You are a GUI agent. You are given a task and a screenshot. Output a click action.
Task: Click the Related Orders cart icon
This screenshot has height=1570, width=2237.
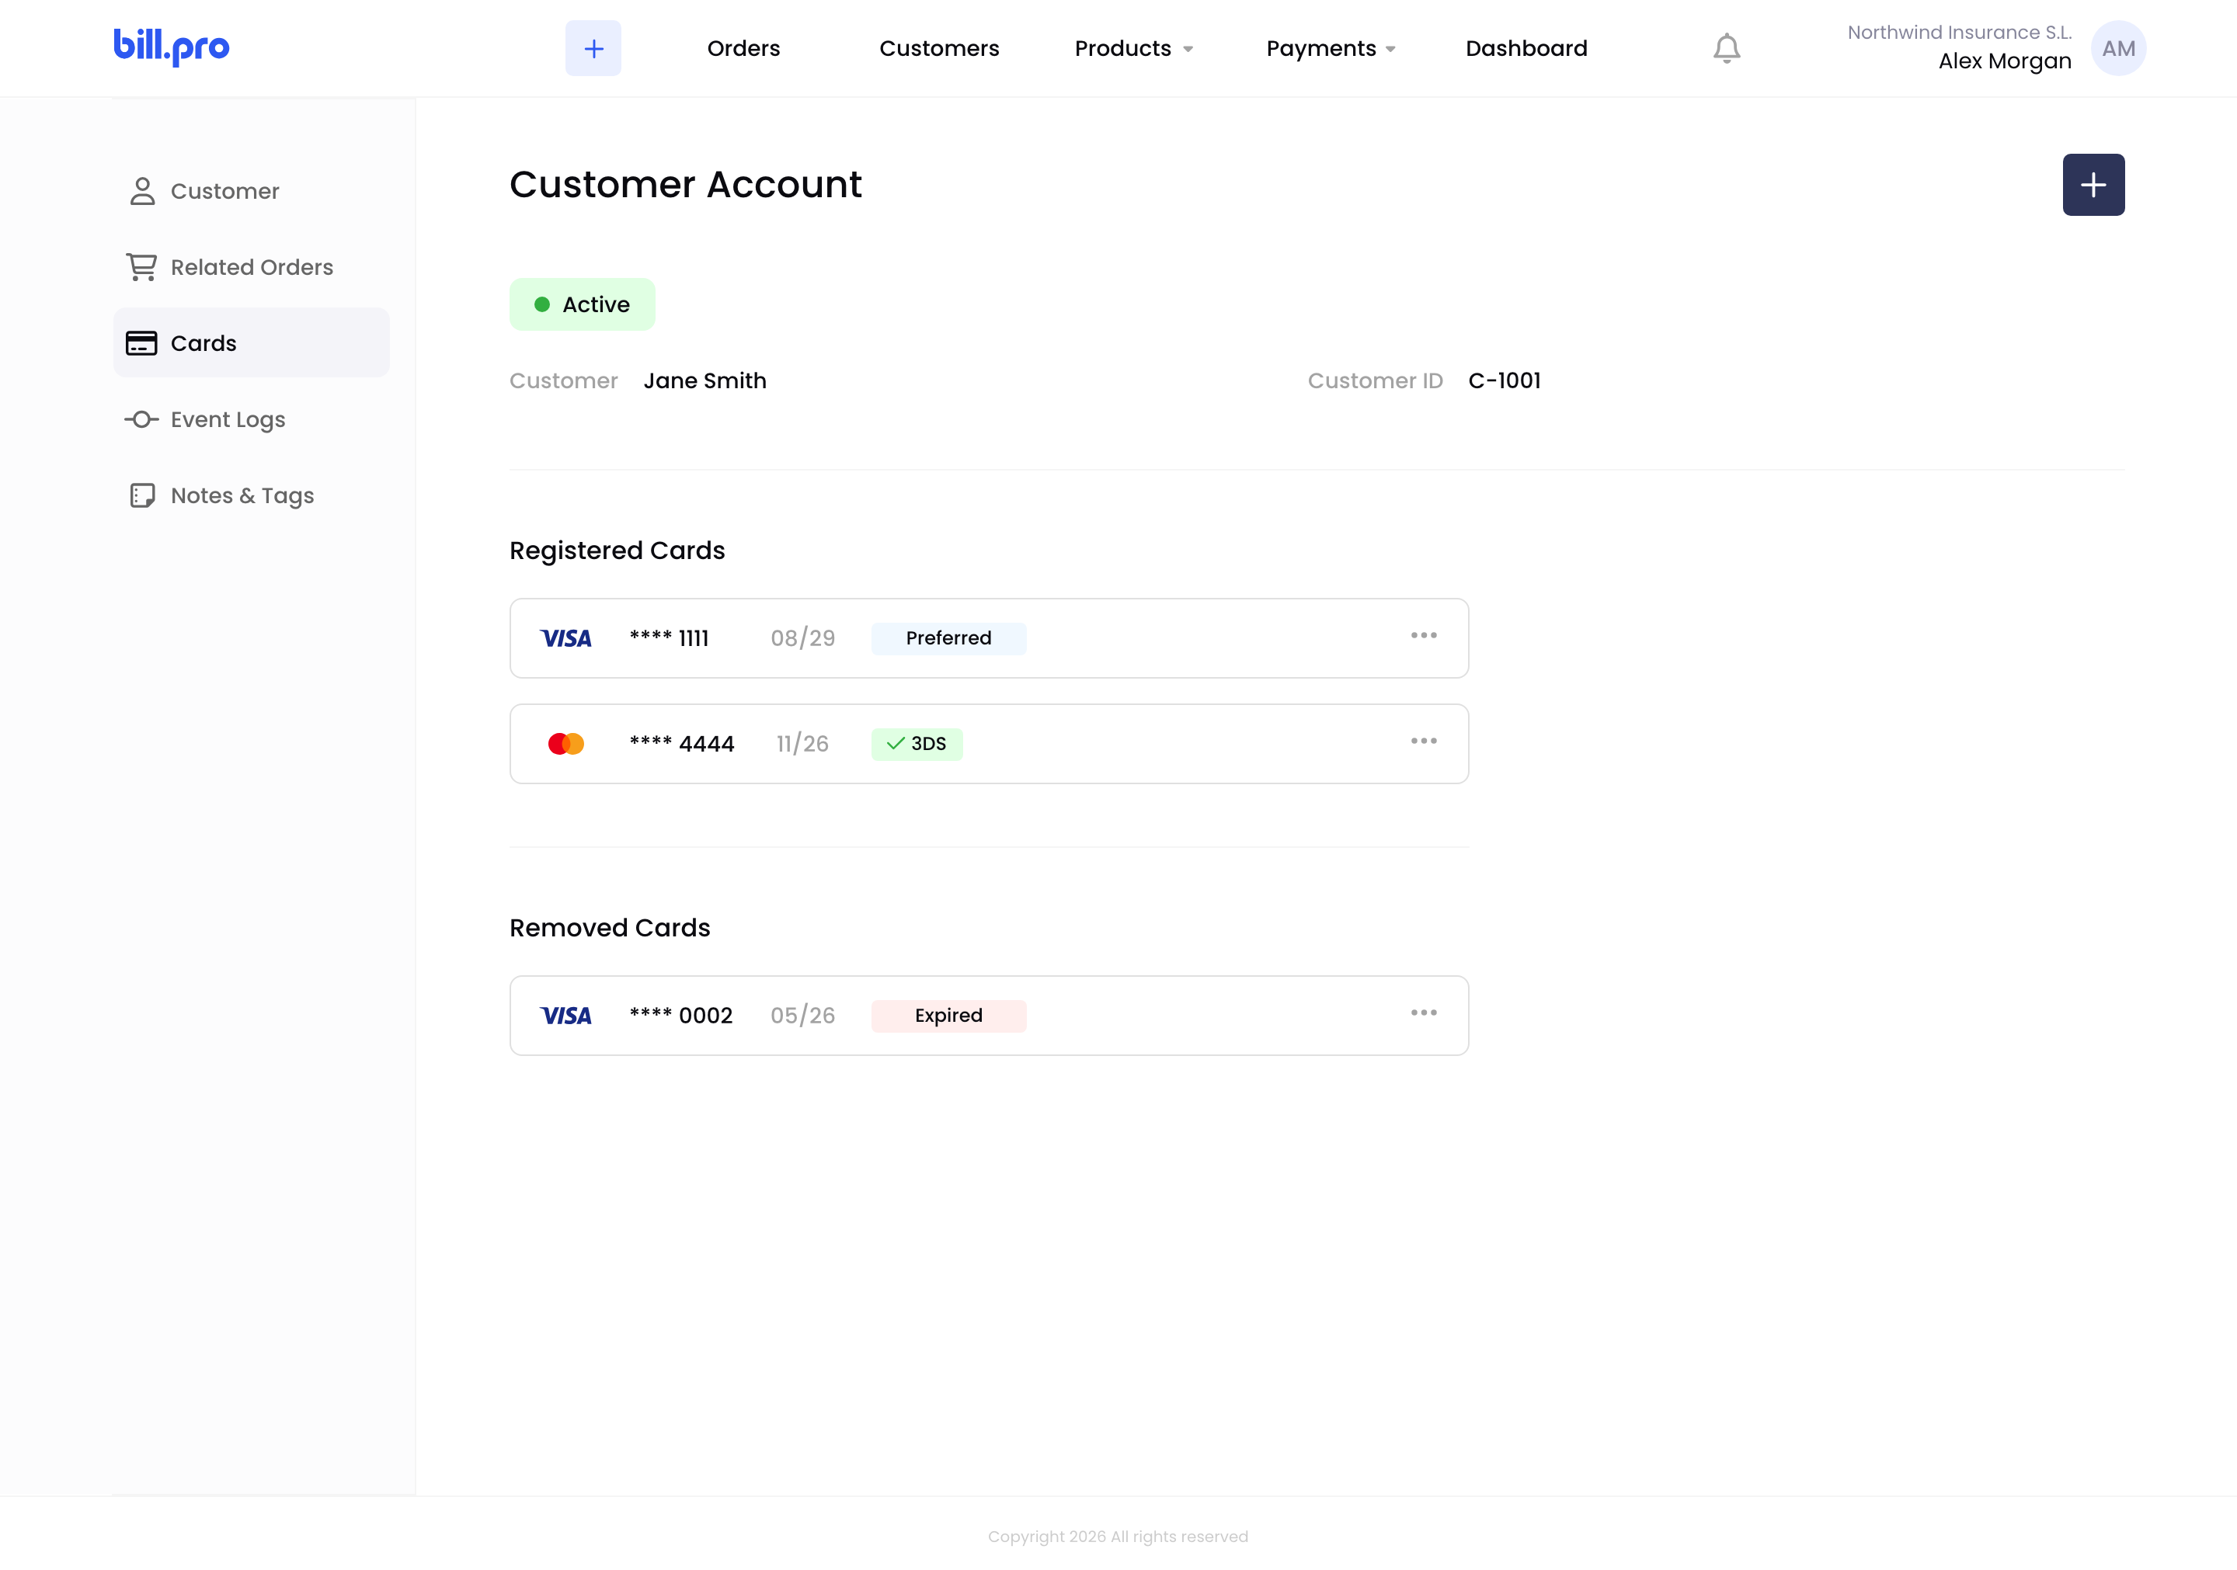coord(142,267)
